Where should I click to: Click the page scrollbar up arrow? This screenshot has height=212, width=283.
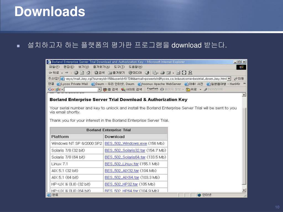pos(244,95)
